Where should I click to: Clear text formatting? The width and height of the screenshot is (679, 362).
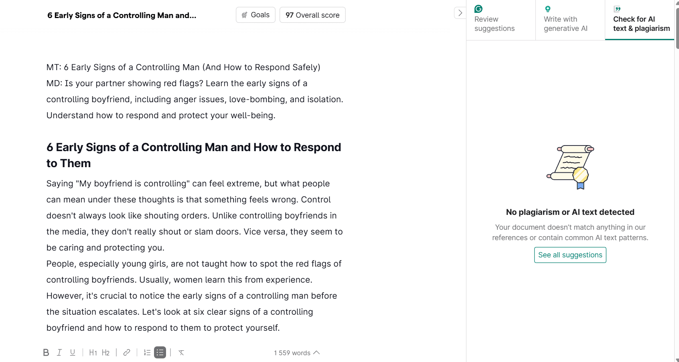(181, 352)
